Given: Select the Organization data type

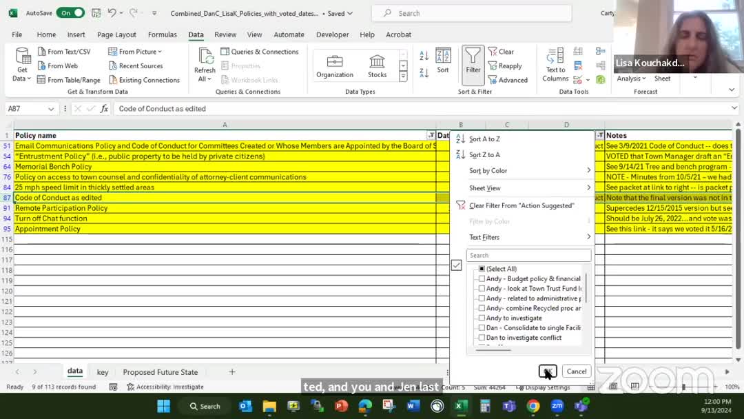Looking at the screenshot, I should (335, 66).
